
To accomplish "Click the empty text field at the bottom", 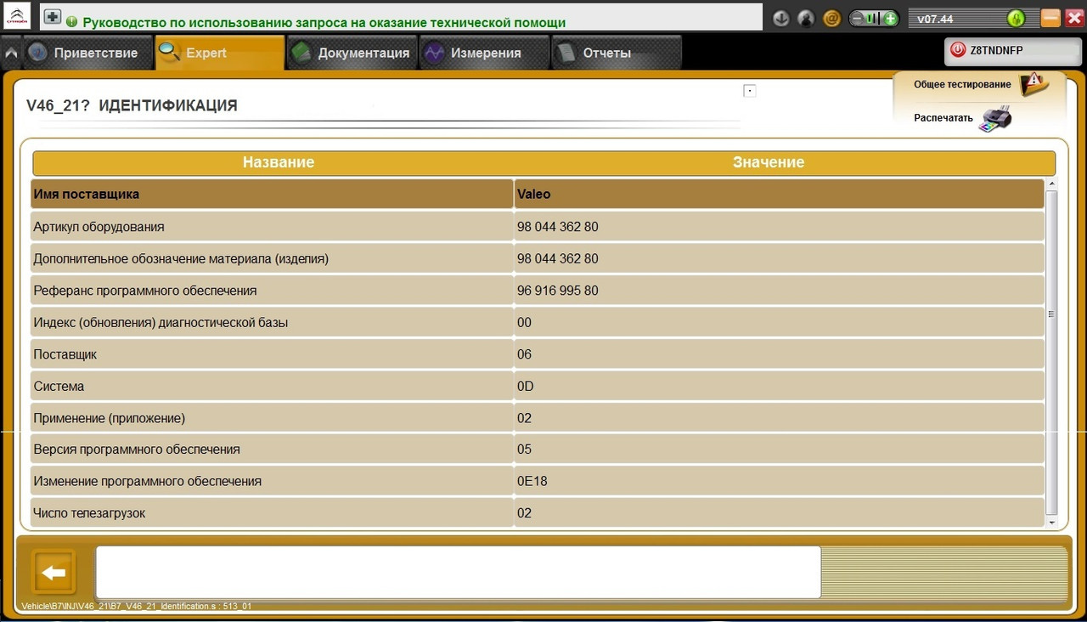I will click(x=458, y=572).
